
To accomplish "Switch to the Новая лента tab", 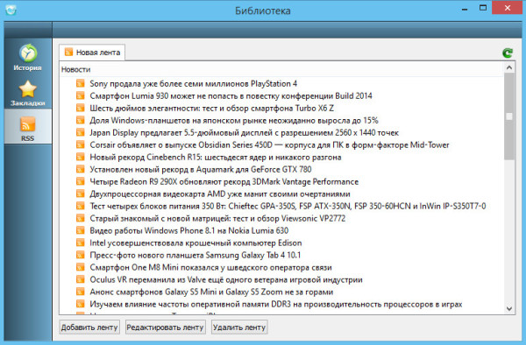I will click(92, 53).
